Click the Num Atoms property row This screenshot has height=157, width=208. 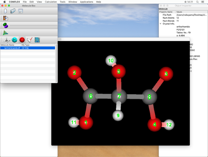(183, 18)
